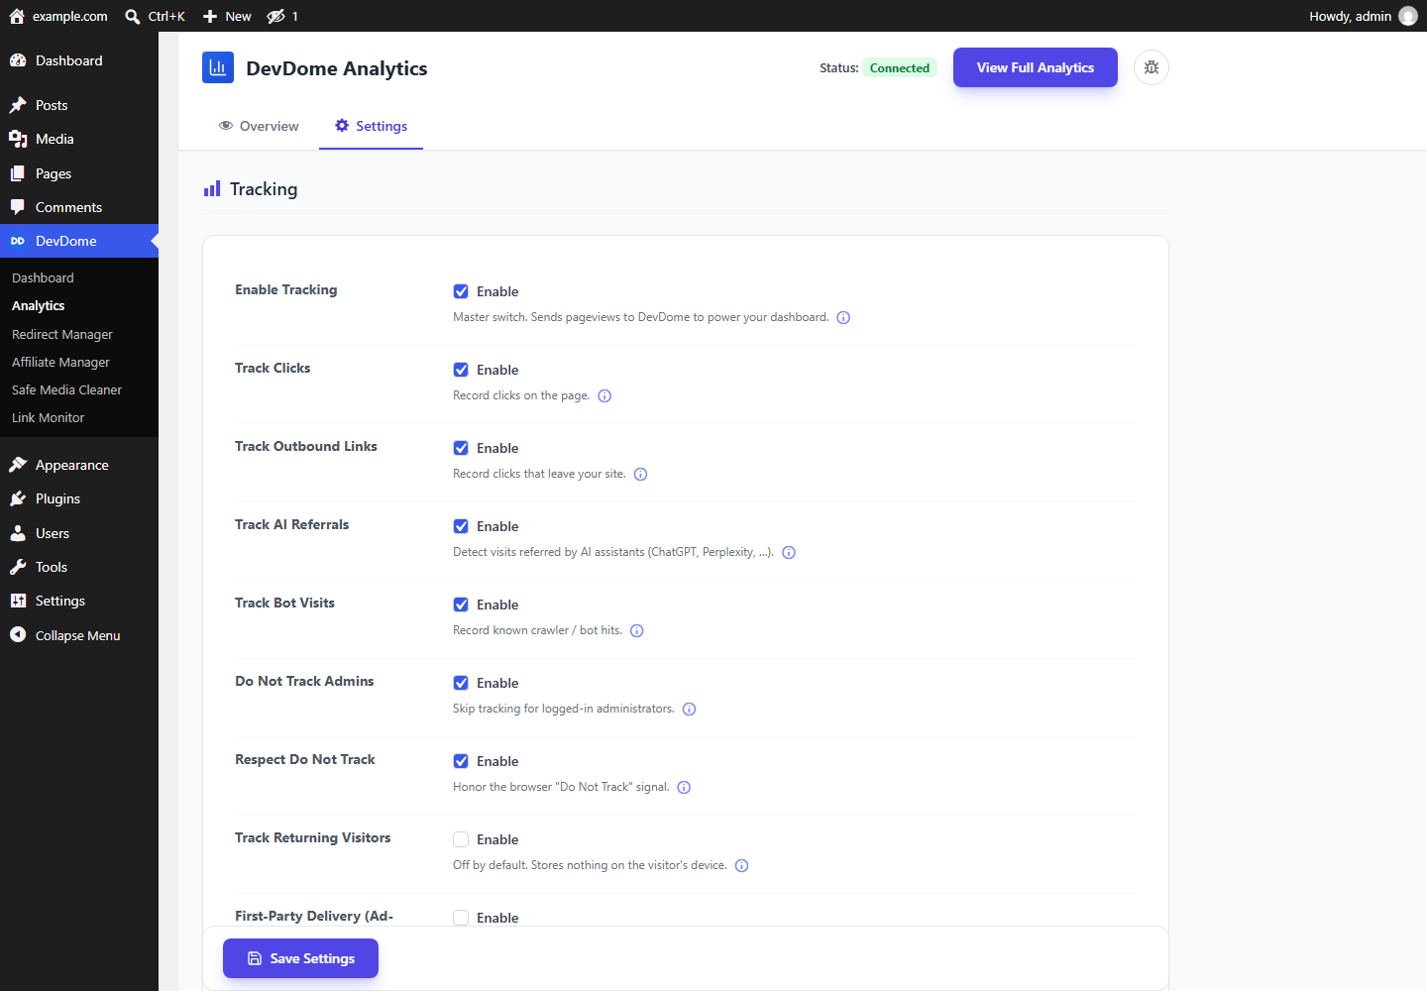Click the DD logo icon next to DevDome
Viewport: 1427px width, 991px height.
coord(18,241)
